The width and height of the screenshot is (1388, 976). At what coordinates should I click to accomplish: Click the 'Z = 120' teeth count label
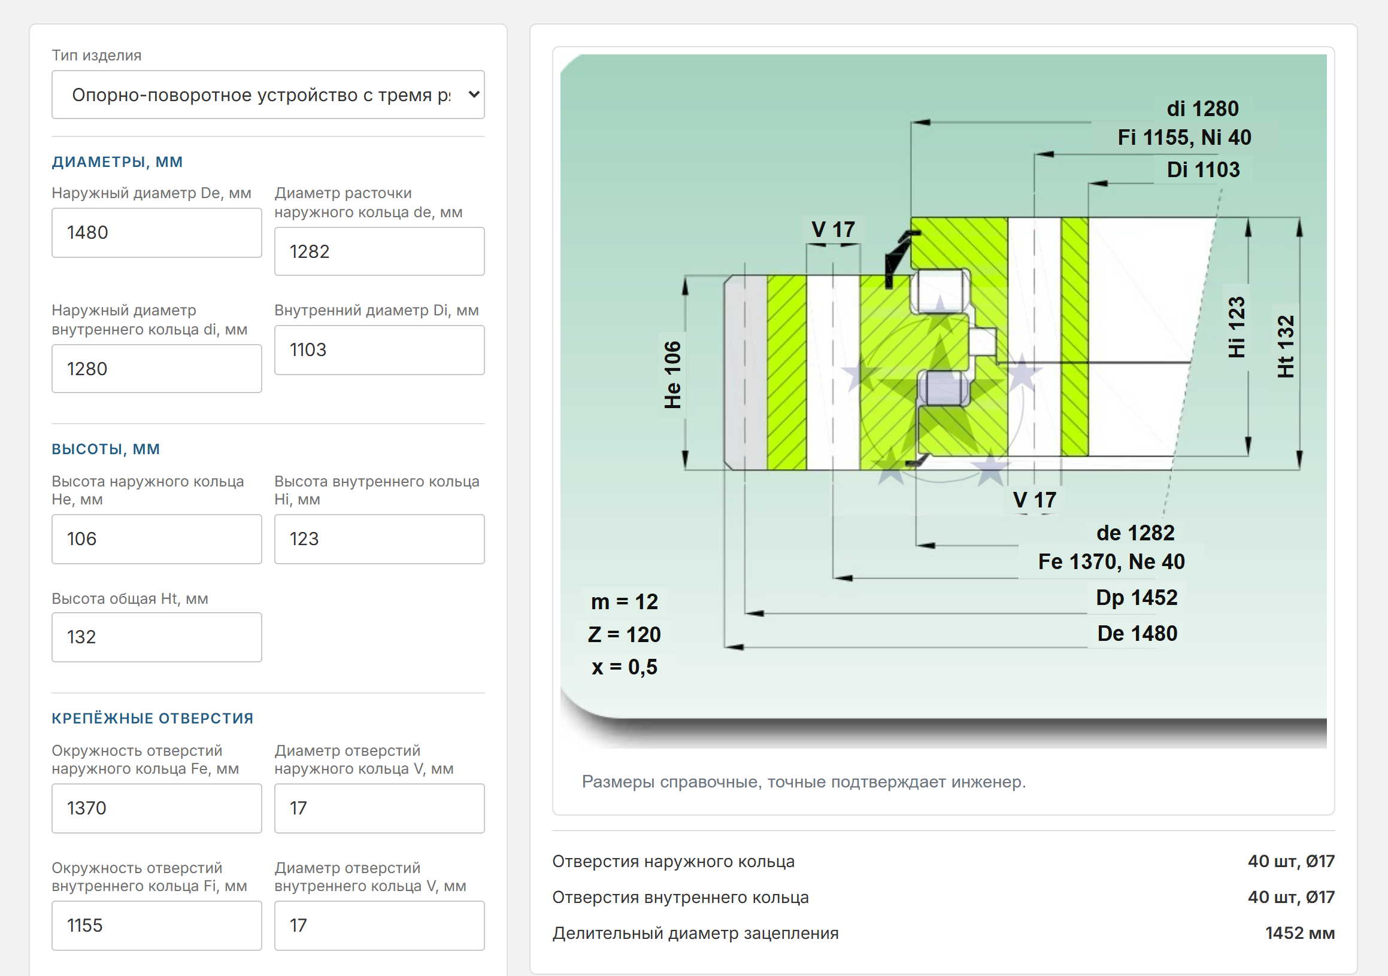[625, 635]
